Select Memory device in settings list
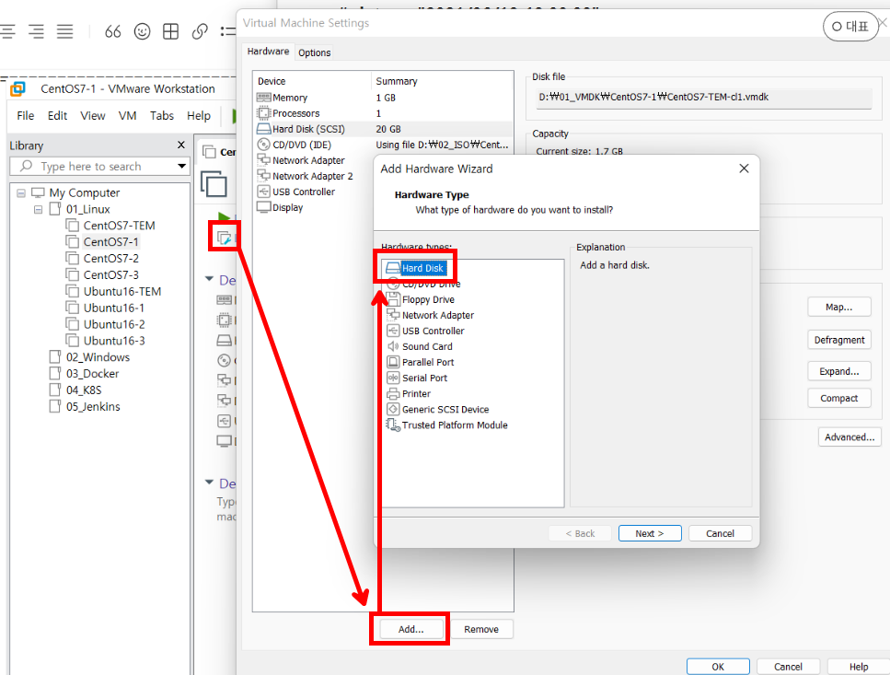The height and width of the screenshot is (675, 890). pos(383,98)
